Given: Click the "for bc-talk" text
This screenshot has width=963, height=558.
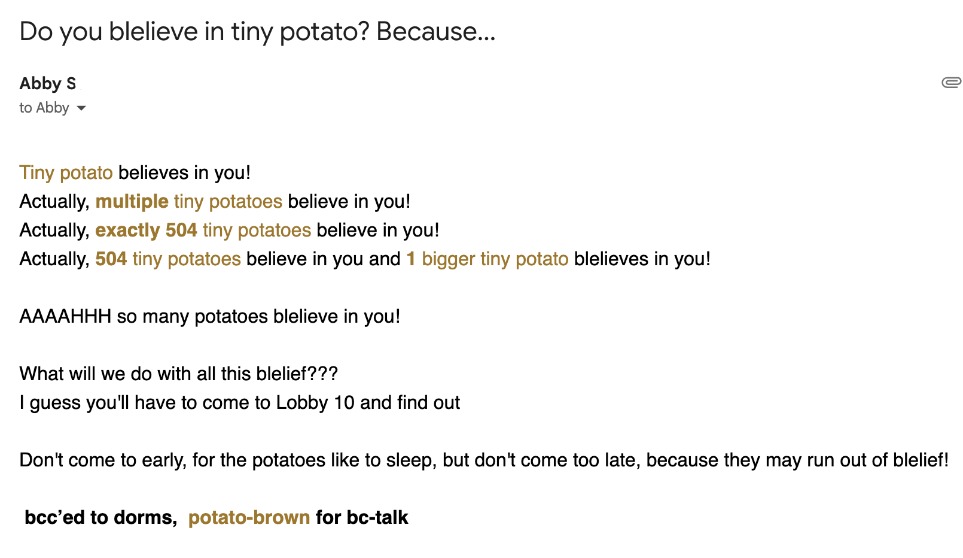Looking at the screenshot, I should point(362,517).
